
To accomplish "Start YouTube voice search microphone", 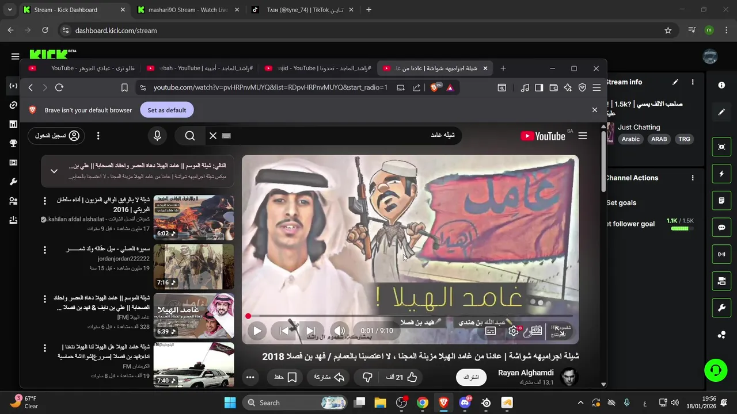I will [157, 136].
